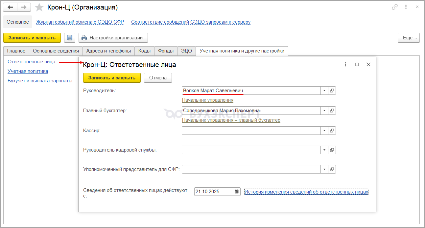Expand the Руководитель dropdown list
The image size is (425, 228).
tap(324, 91)
